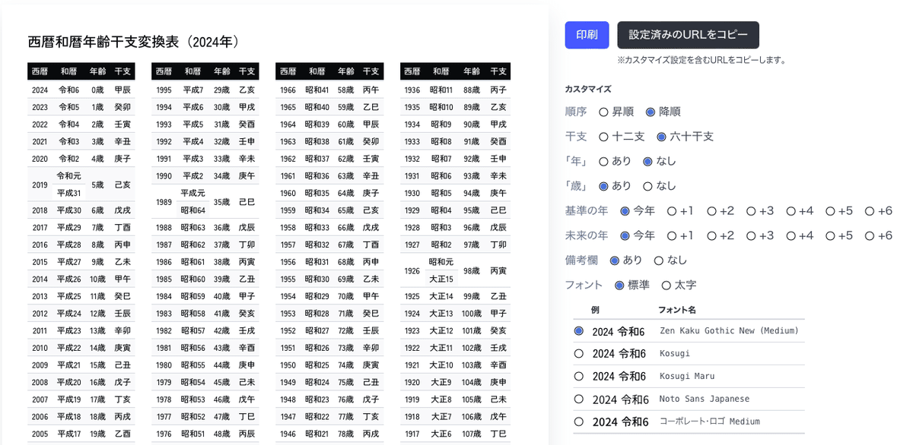
Task: Click the 77歳 age cell
Action: 345,416
